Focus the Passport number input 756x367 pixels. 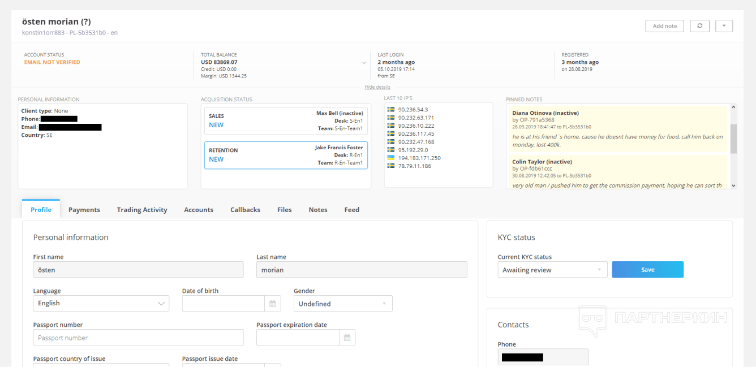click(x=138, y=338)
